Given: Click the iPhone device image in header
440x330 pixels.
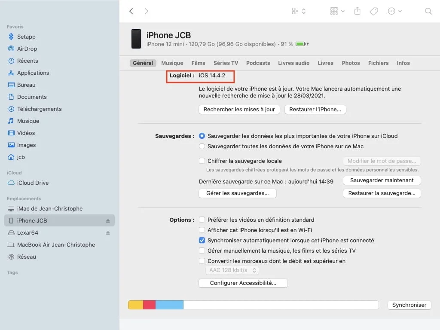Looking at the screenshot, I should 136,39.
